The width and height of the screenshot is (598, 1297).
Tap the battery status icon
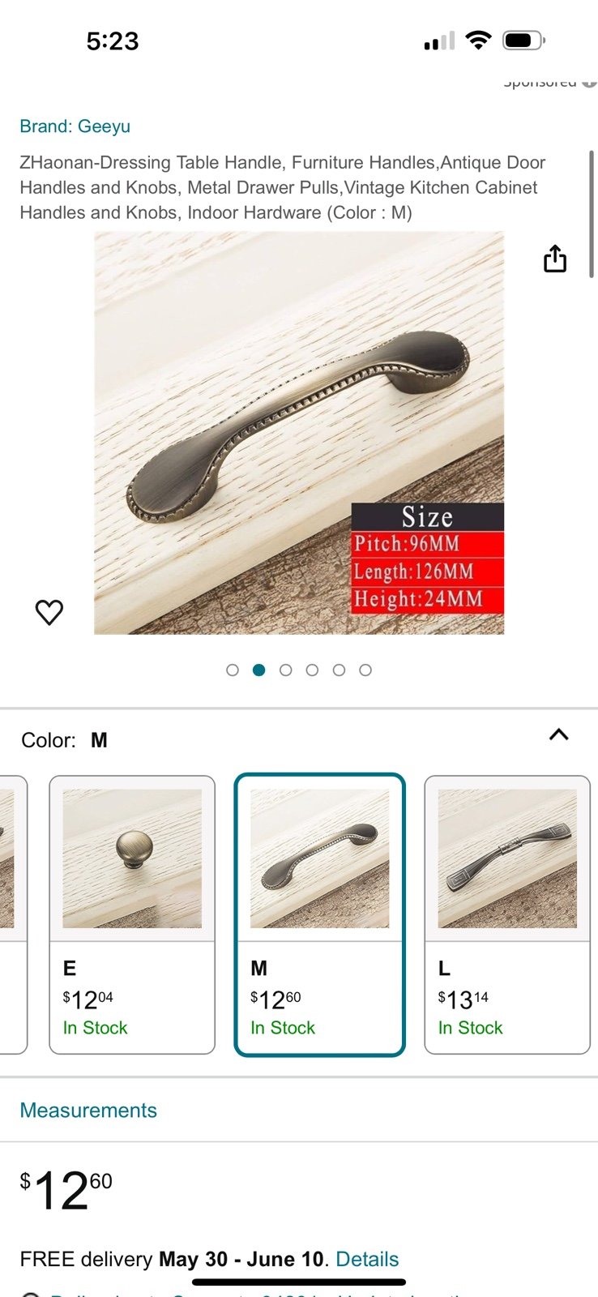[x=524, y=40]
